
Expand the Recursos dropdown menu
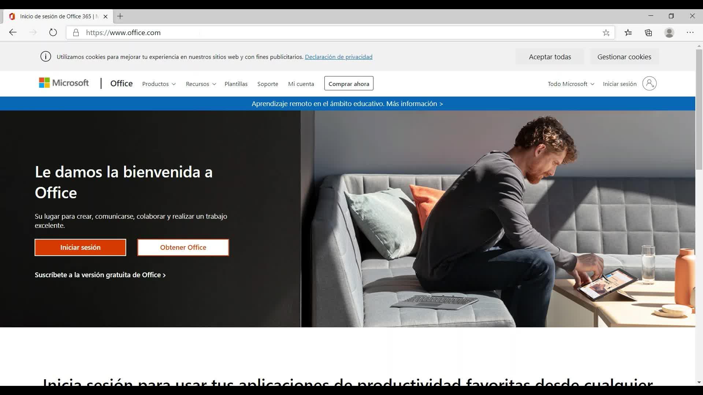(201, 84)
